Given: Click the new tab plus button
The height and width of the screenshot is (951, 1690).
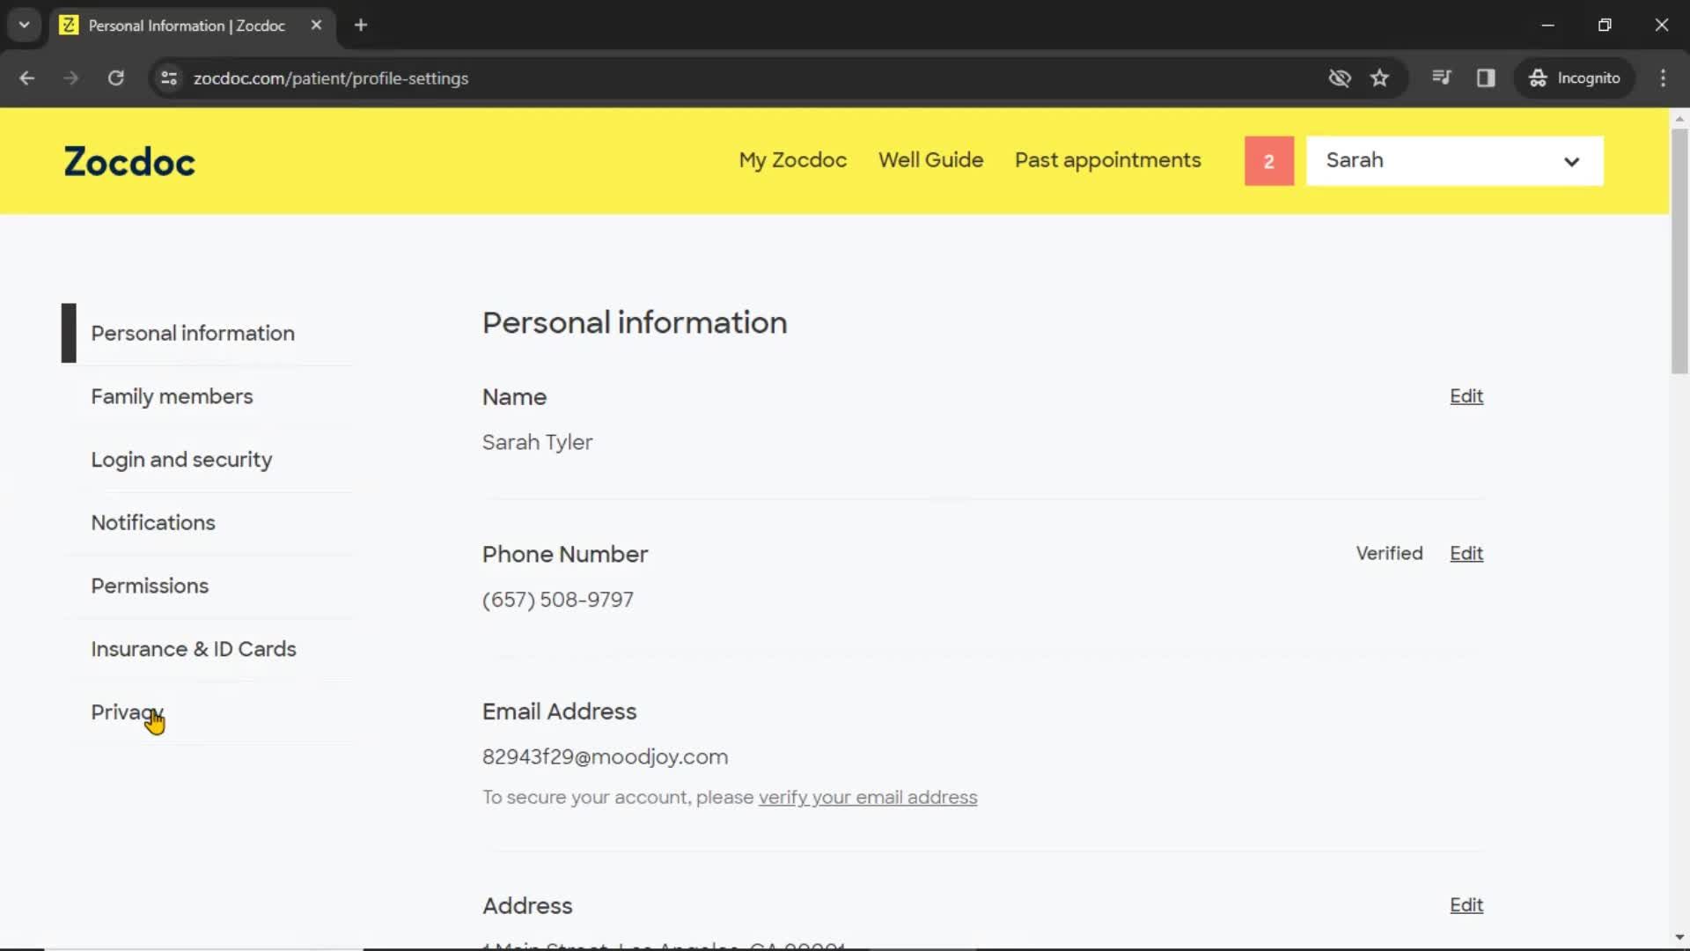Looking at the screenshot, I should (x=360, y=26).
